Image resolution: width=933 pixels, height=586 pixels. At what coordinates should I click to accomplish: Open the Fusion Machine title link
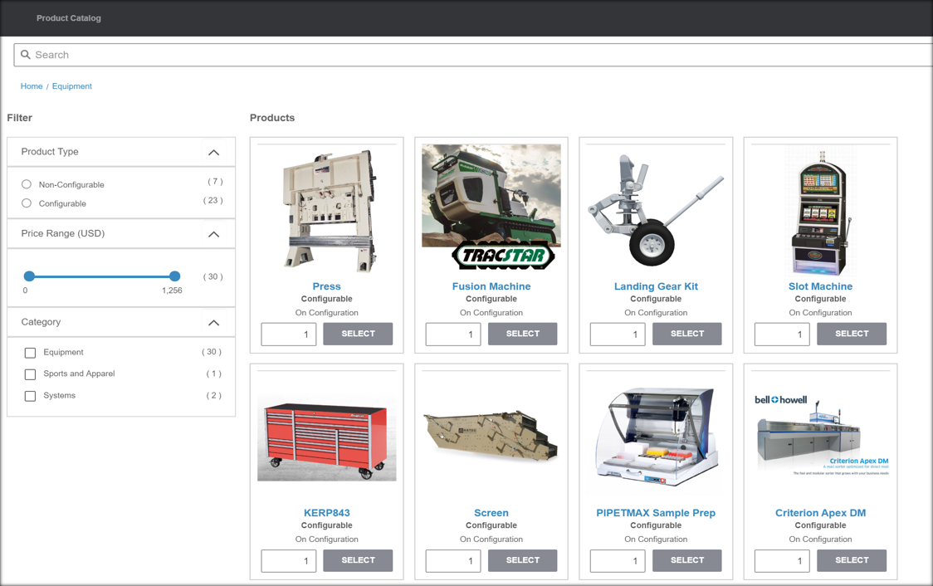point(491,286)
